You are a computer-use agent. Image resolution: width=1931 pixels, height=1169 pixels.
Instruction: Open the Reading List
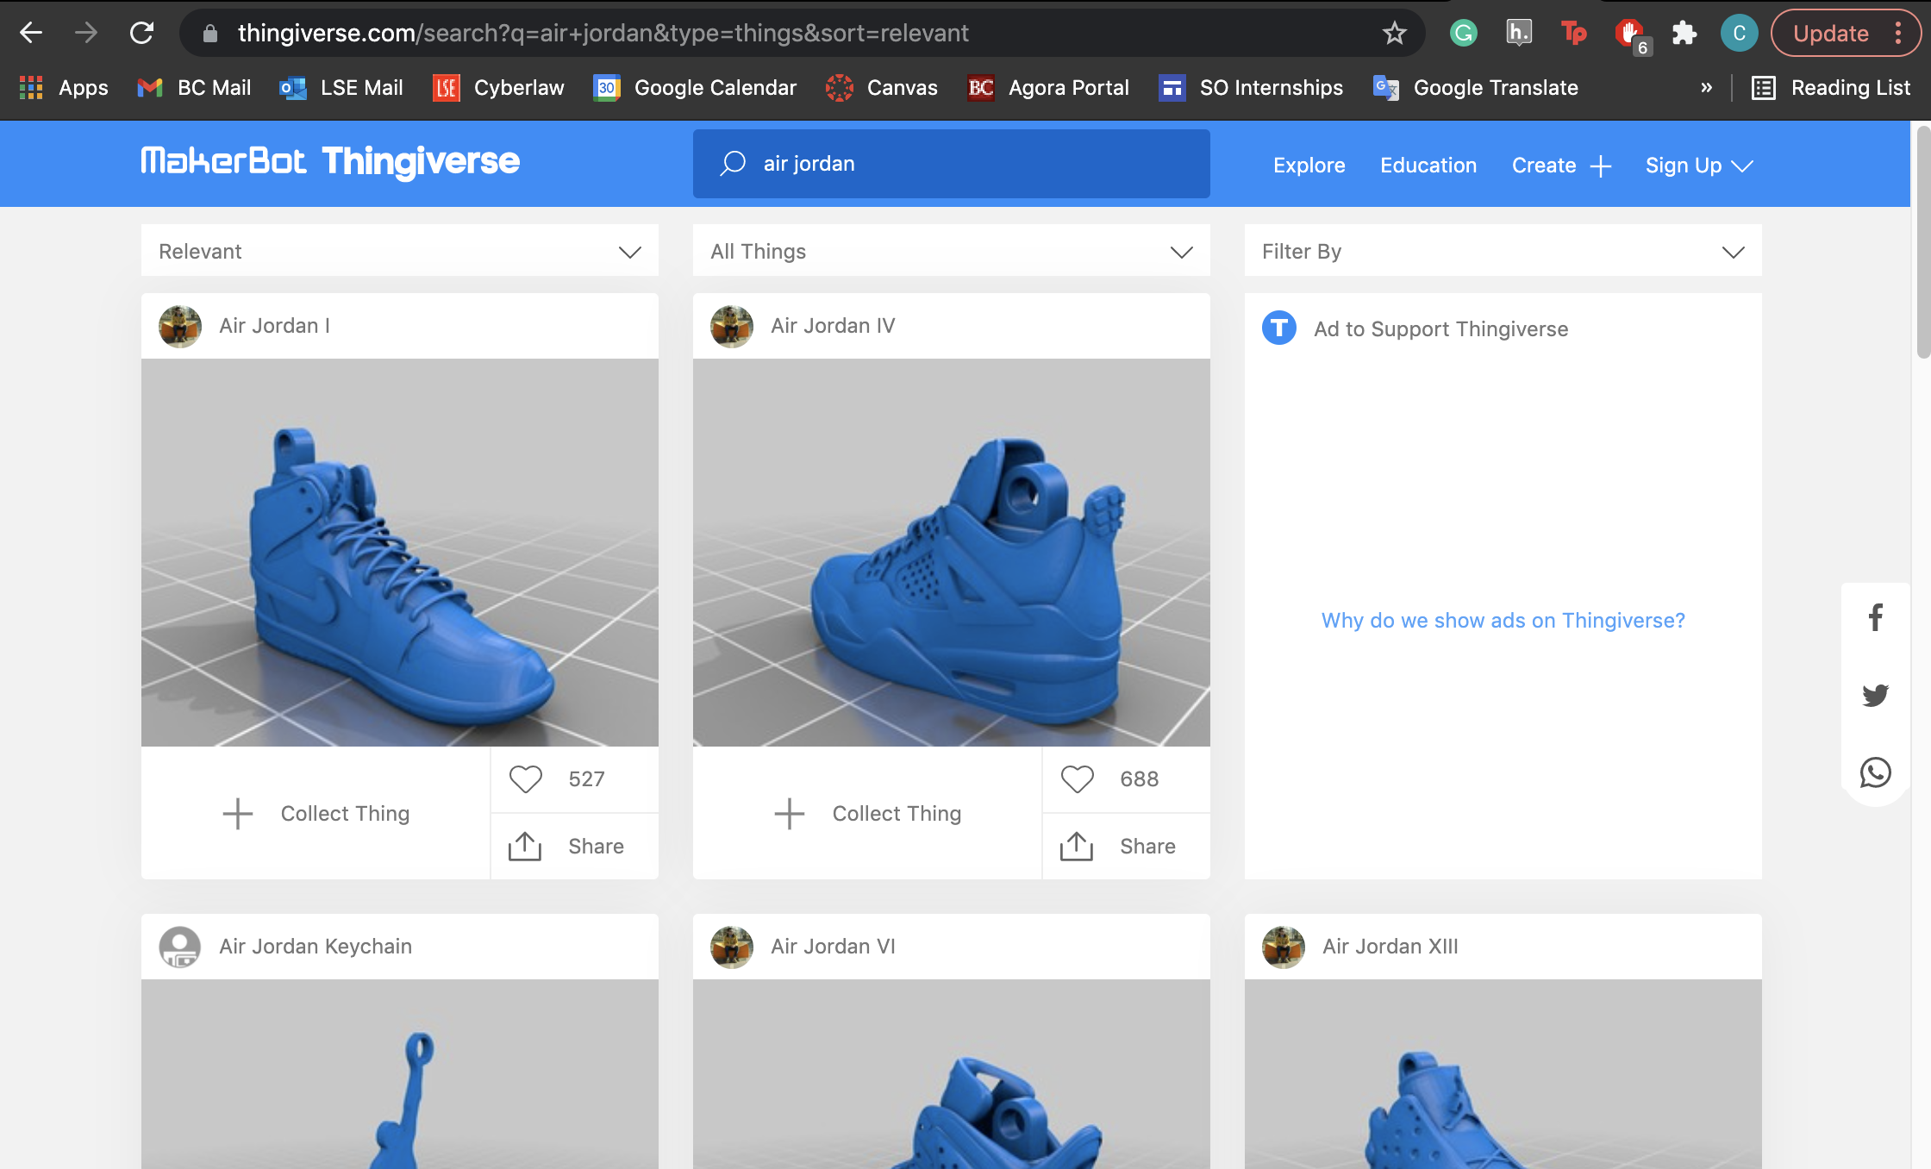(1831, 87)
